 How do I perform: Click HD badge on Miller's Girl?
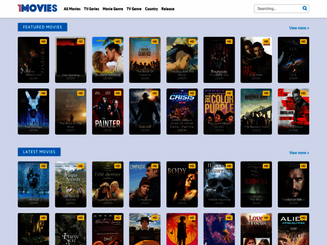pyautogui.click(x=43, y=42)
